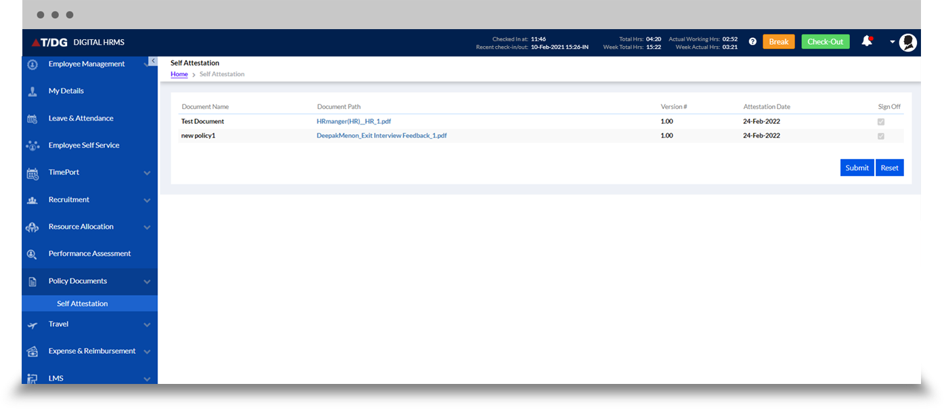Expand the LMS chevron
The image size is (944, 409).
(147, 379)
